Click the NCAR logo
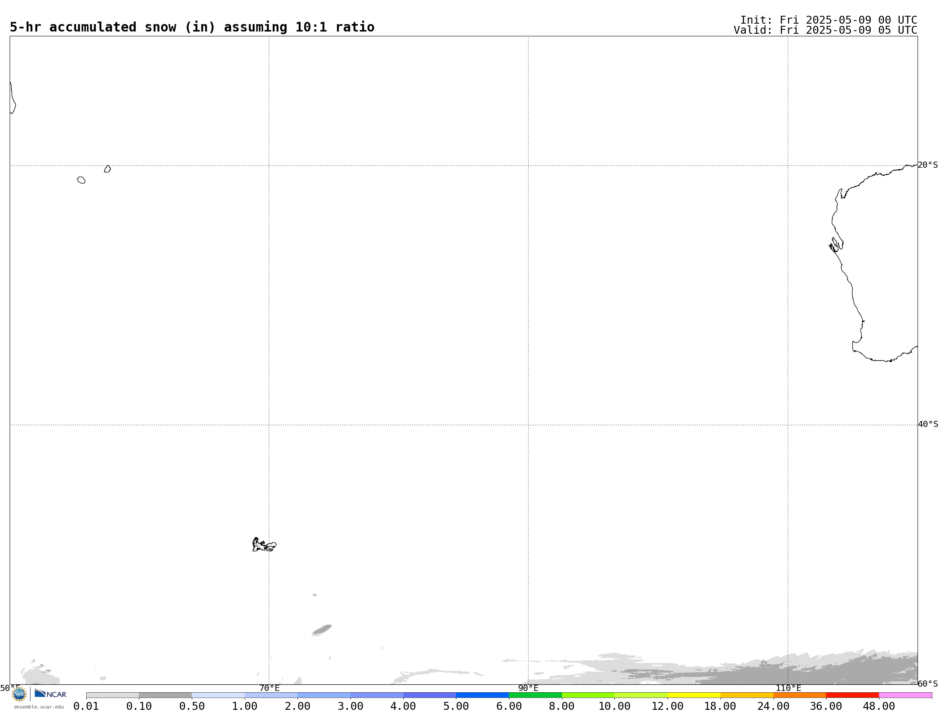Image resolution: width=946 pixels, height=712 pixels. click(50, 694)
